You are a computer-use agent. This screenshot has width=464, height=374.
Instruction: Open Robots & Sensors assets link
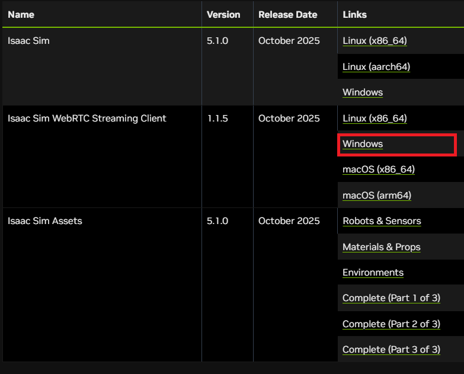click(x=382, y=221)
